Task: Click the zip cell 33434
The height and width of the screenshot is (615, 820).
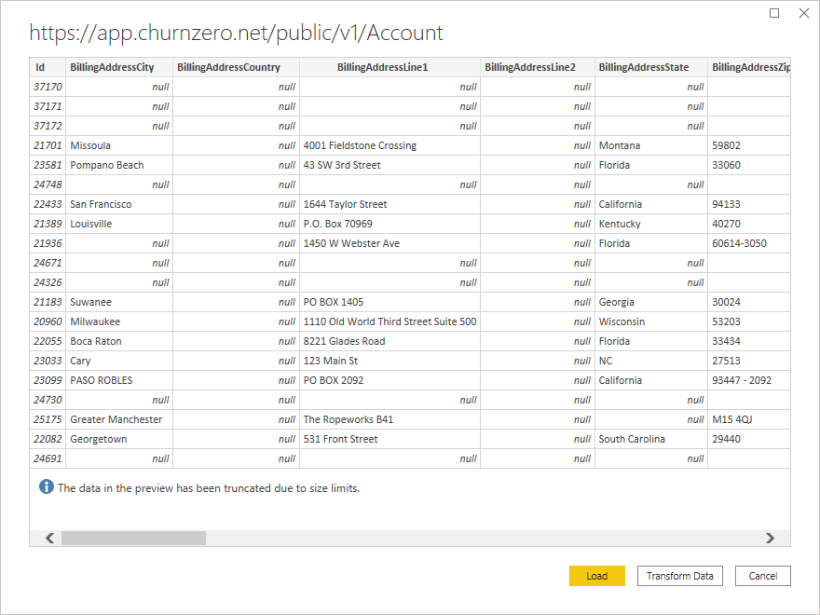Action: [x=749, y=341]
